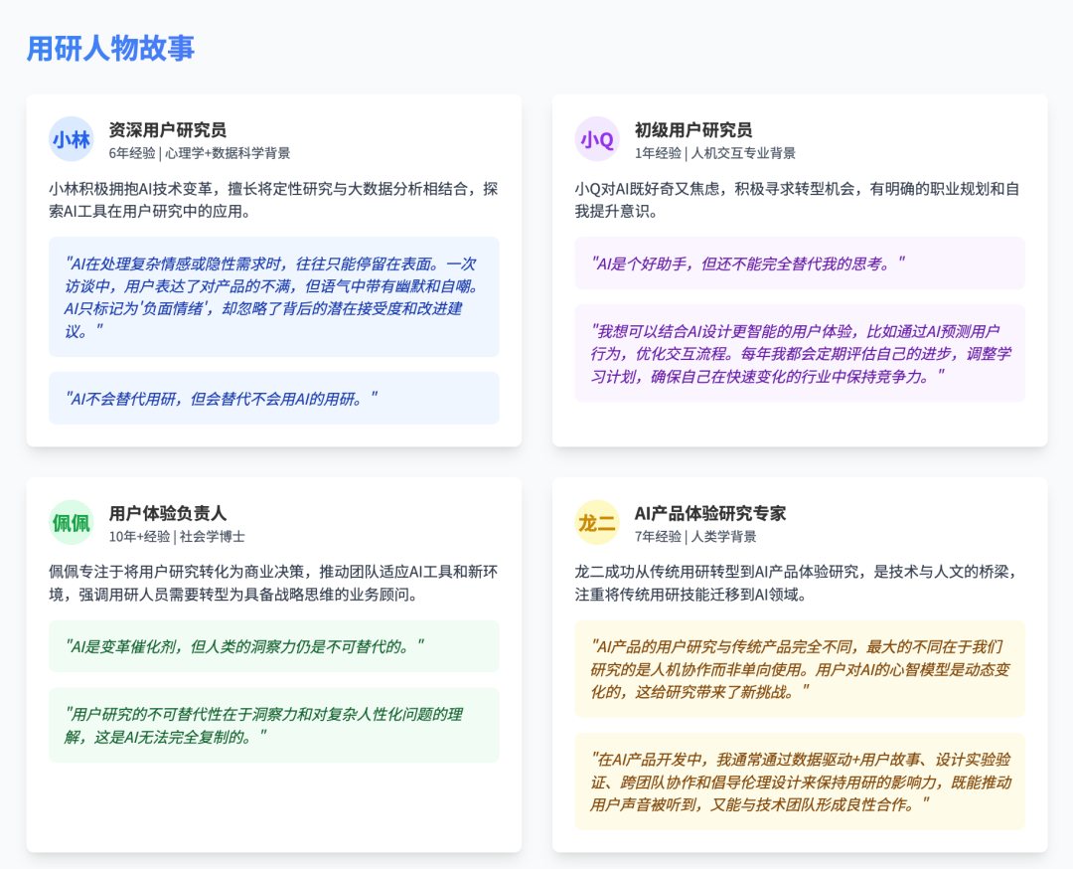
Task: Click 小Q's quote about 预测用户行为
Action: tap(800, 350)
